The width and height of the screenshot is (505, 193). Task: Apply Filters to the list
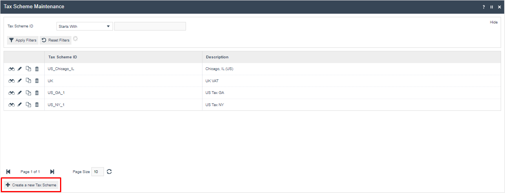[x=23, y=40]
